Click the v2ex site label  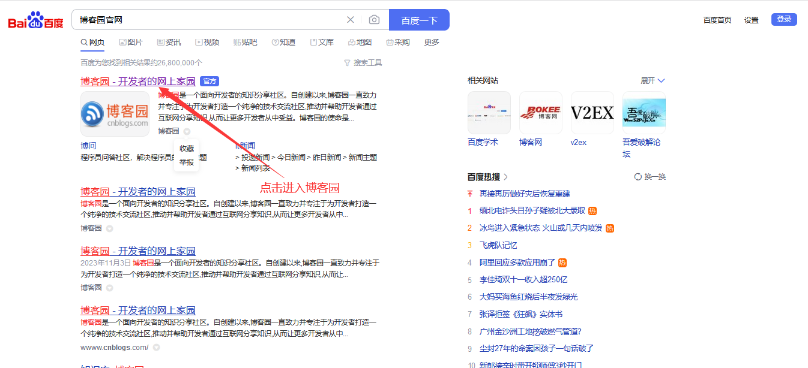coord(579,142)
